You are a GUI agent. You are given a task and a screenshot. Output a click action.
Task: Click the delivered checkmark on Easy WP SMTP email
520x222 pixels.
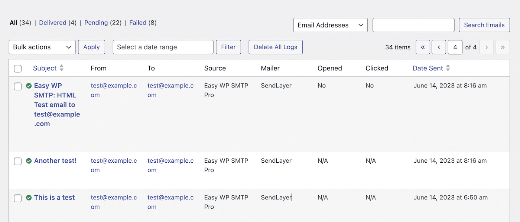click(x=29, y=86)
